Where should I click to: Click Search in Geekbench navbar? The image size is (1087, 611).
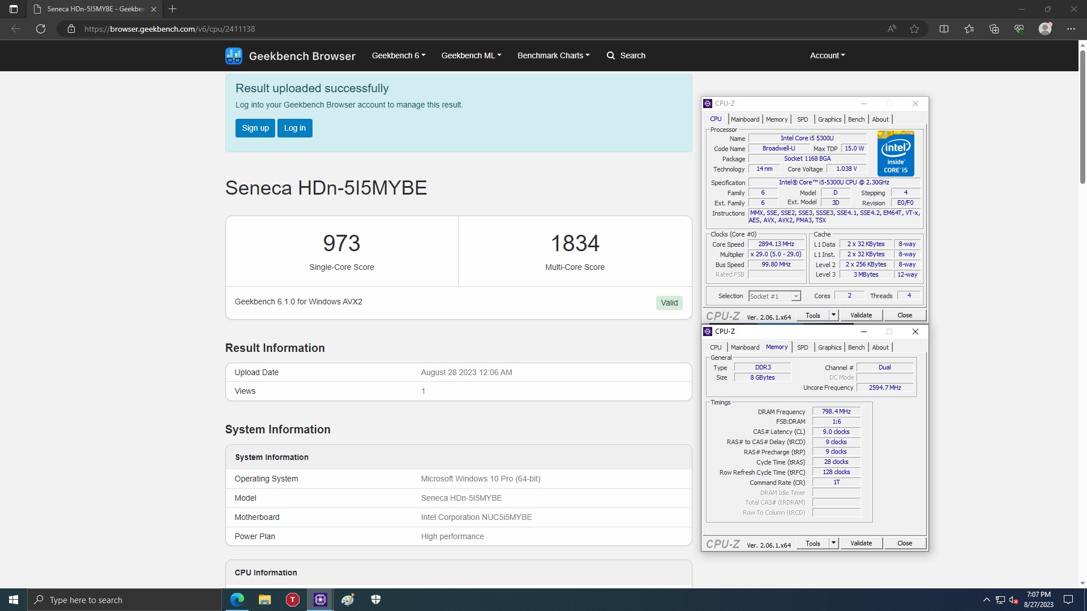click(626, 55)
